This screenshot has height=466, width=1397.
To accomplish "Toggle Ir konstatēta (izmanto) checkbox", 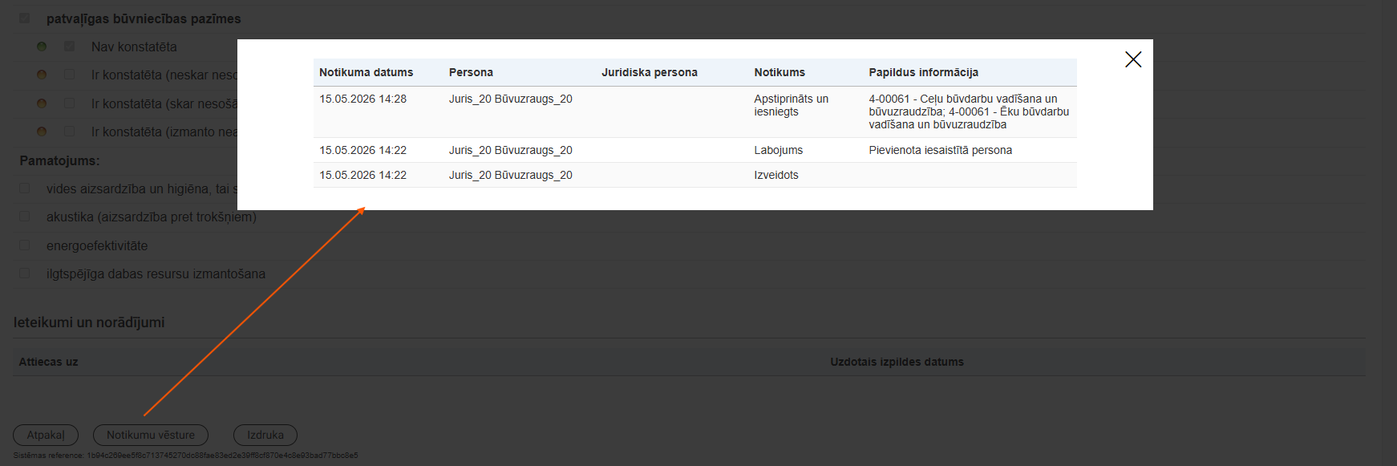I will (x=70, y=132).
